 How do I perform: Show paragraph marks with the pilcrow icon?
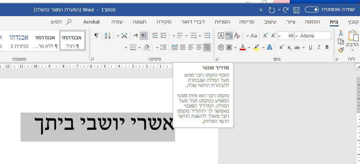click(x=96, y=36)
